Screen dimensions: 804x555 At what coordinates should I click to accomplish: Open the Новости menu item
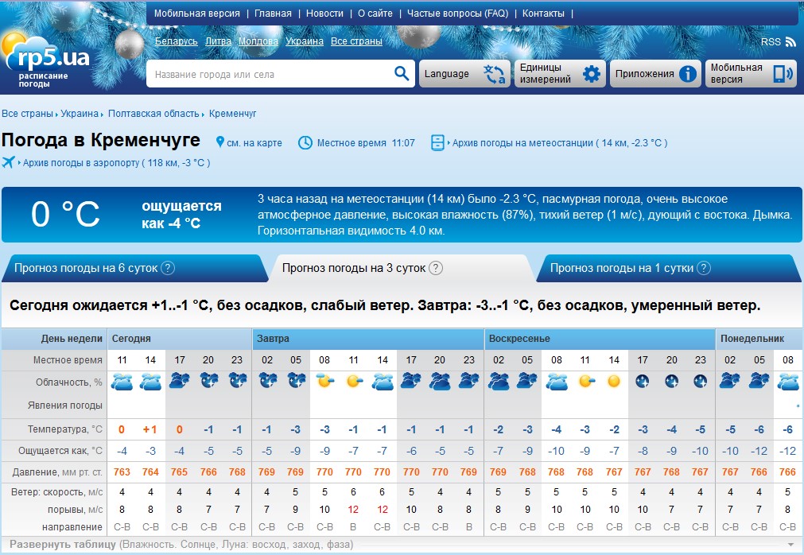[324, 14]
